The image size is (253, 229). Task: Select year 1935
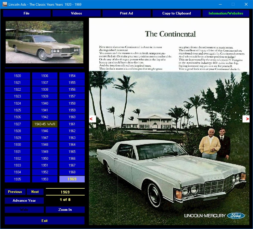[17, 179]
